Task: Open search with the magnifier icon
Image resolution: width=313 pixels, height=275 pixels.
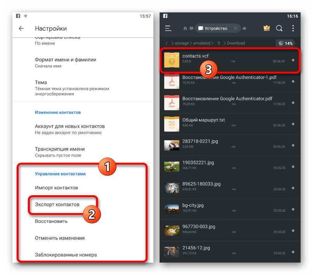Action: 279,28
